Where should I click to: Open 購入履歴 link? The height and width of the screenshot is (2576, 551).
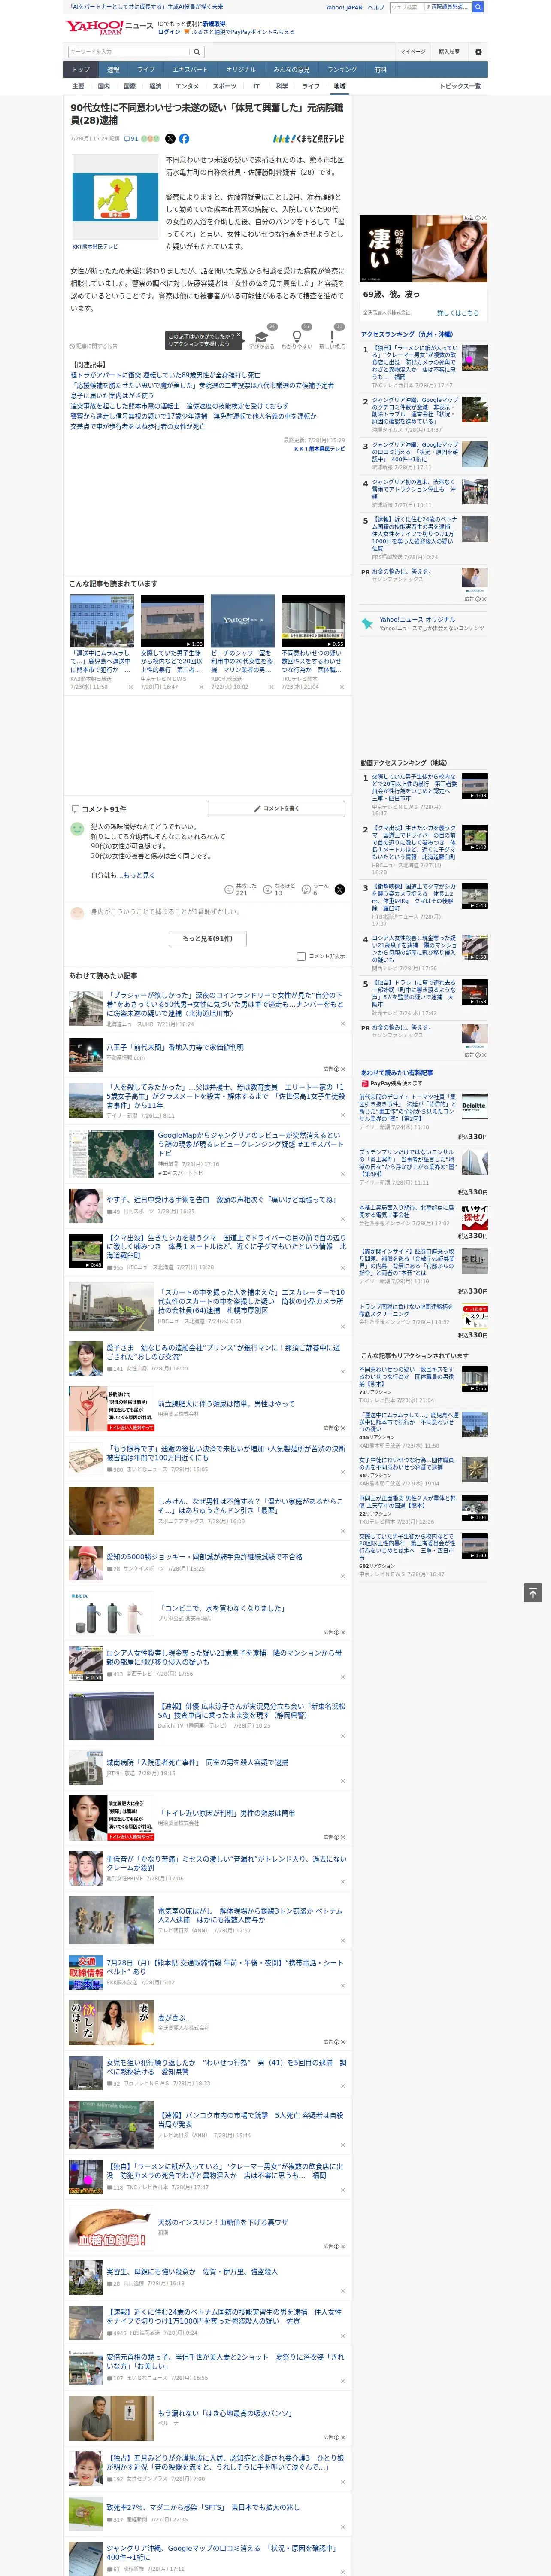(x=449, y=52)
